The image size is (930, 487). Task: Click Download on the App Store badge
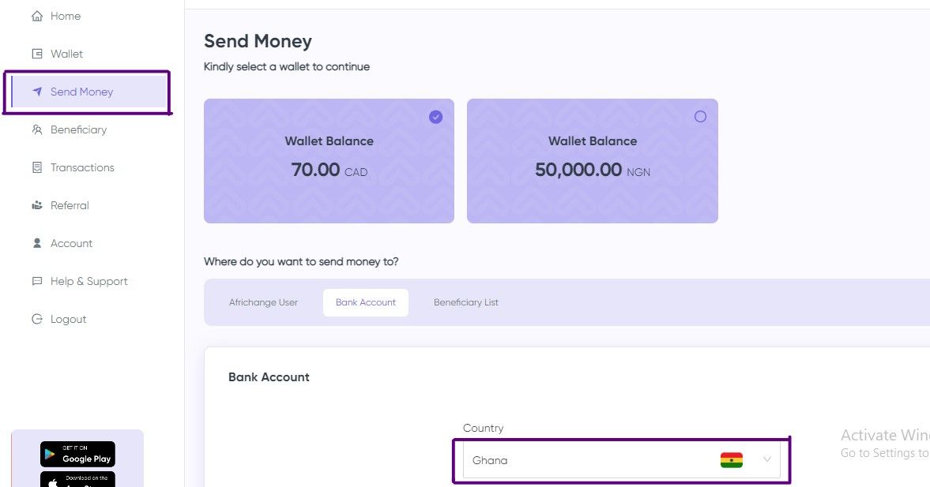77,479
